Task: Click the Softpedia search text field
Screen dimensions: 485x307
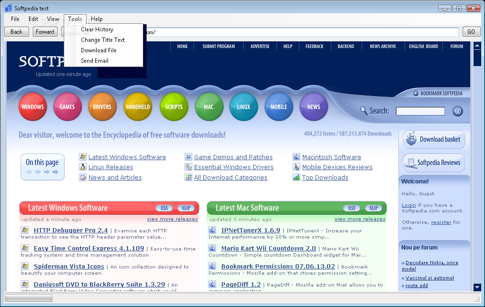Action: point(420,111)
